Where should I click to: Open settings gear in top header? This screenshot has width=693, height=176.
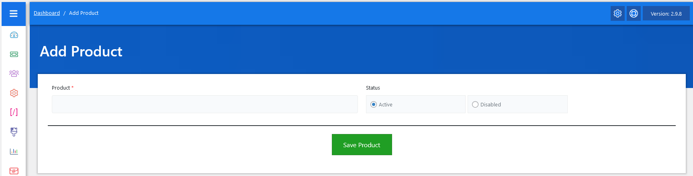(617, 14)
